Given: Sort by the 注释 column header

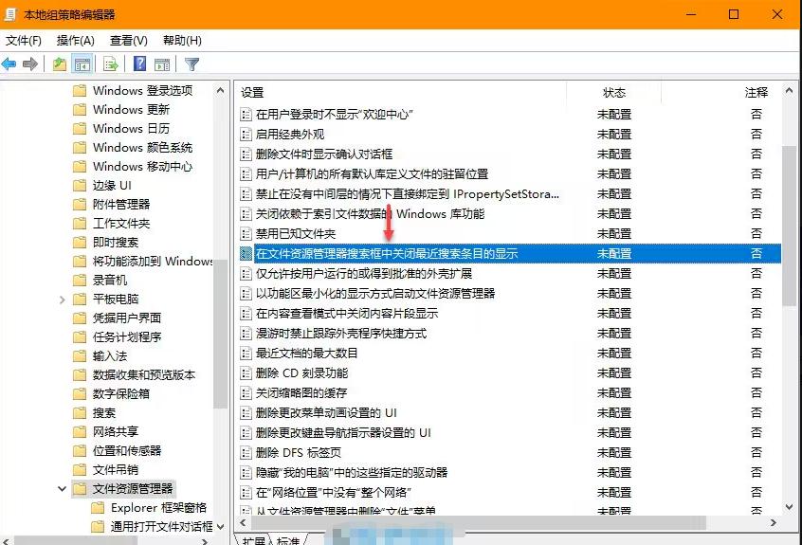Looking at the screenshot, I should point(756,93).
